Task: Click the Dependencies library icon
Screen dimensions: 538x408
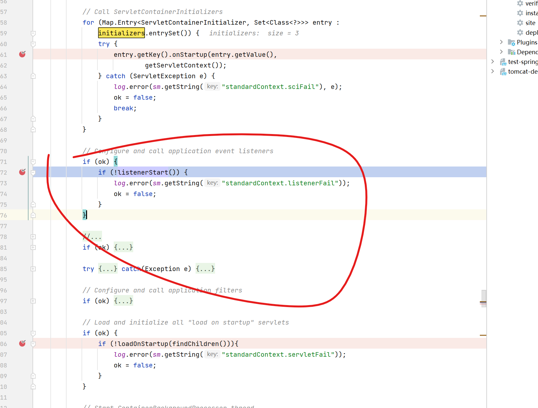Action: click(x=511, y=52)
